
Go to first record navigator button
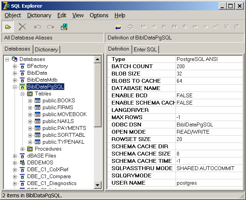(144, 27)
